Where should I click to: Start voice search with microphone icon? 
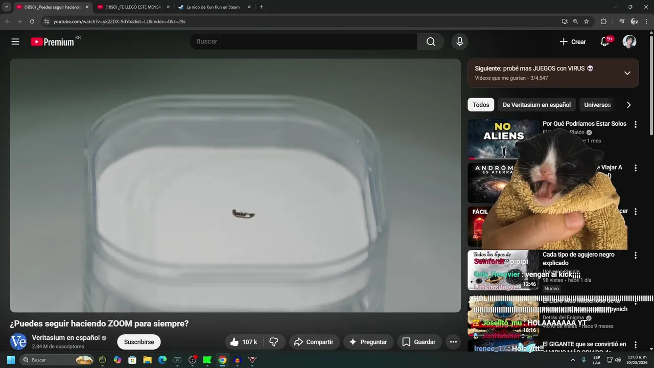click(460, 41)
